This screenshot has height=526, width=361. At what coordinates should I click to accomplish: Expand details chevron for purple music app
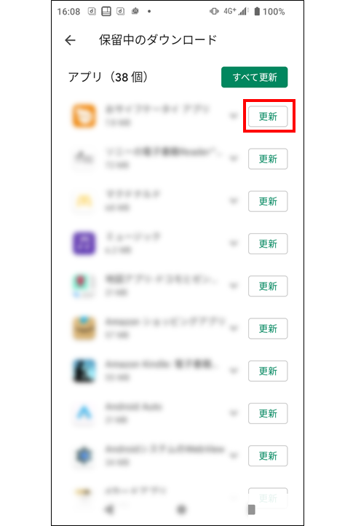pos(234,243)
